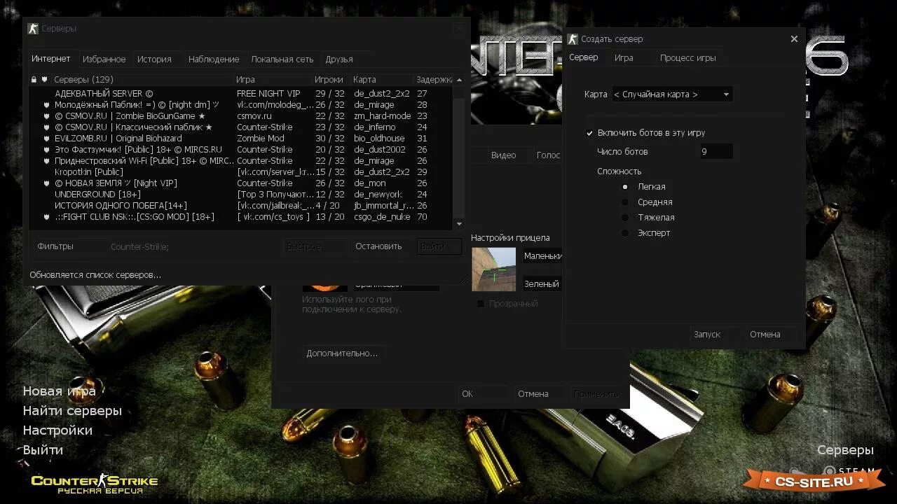Open crosshair color dropdown showing Зеленый
This screenshot has width=897, height=504.
(542, 284)
